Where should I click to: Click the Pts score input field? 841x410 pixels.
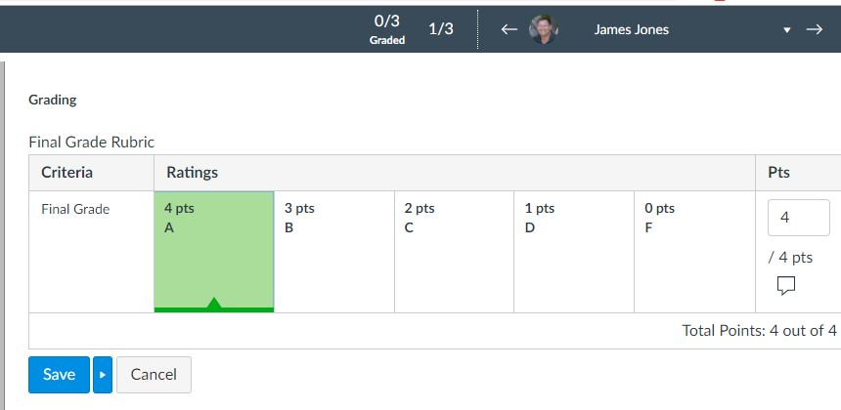(x=798, y=219)
